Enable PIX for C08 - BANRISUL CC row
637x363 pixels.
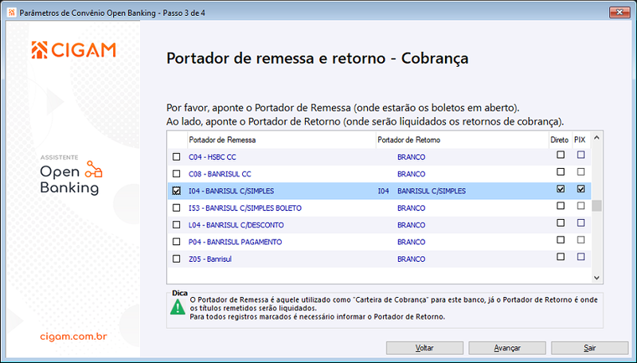581,172
